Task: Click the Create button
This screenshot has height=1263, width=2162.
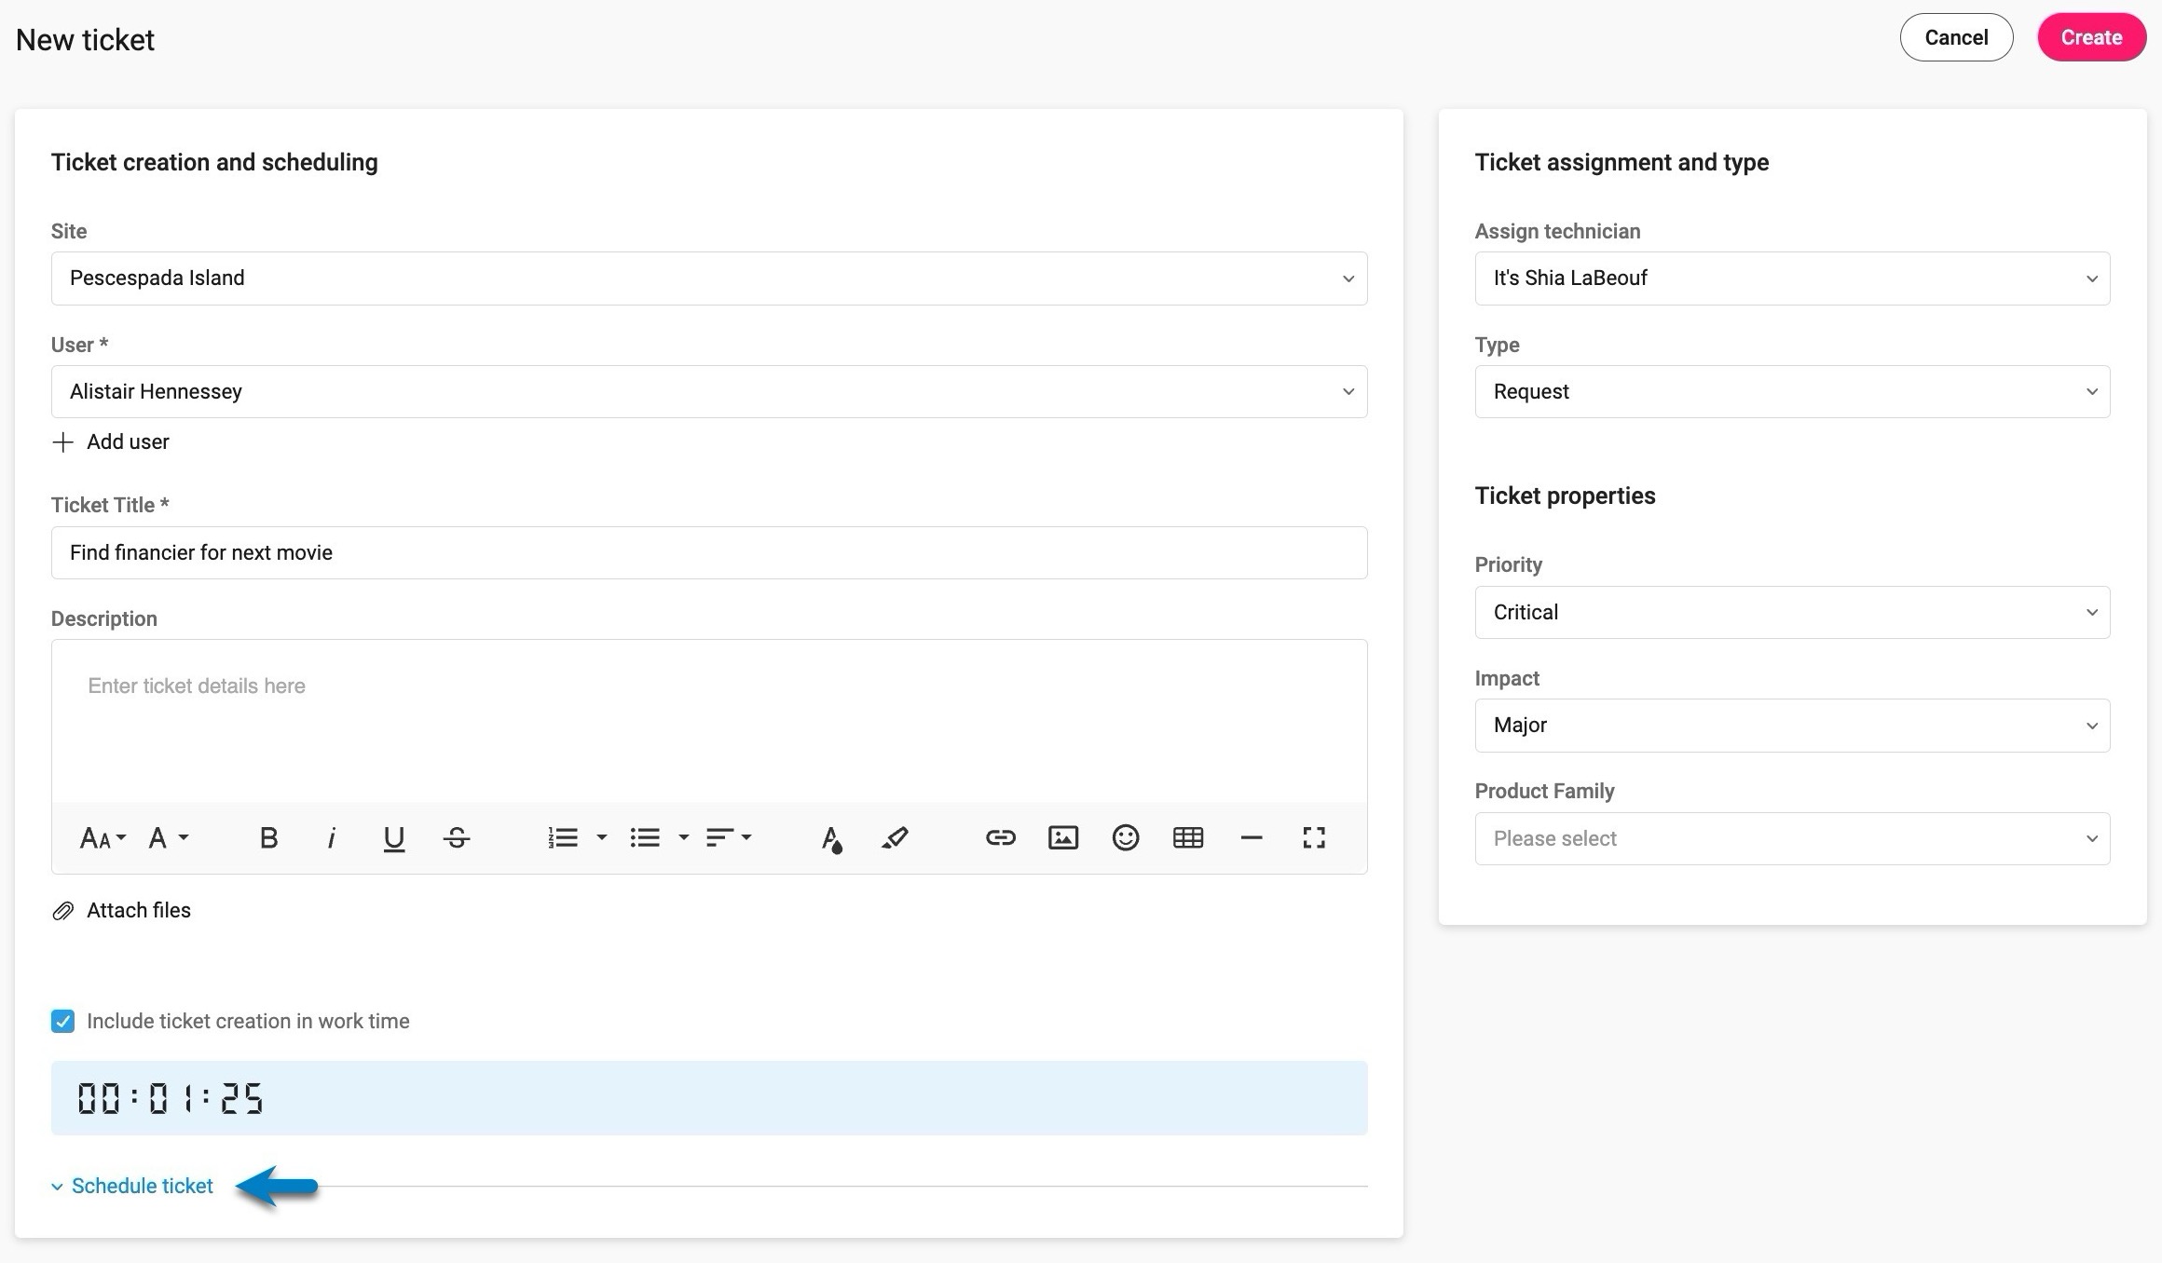Action: click(x=2091, y=37)
